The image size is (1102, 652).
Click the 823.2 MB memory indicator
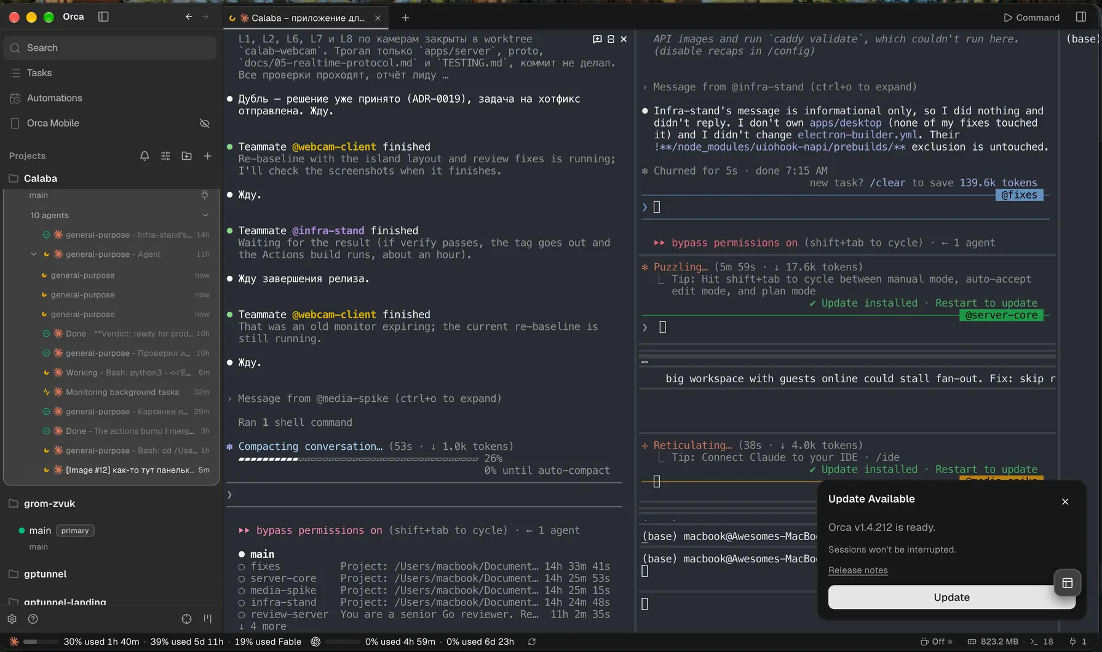coord(993,642)
